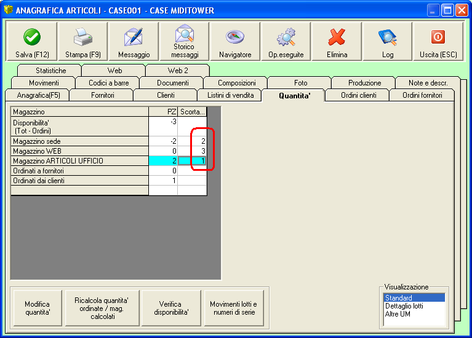Switch to Listini di vendita tab
Screen dimensions: 472x338
coord(230,95)
